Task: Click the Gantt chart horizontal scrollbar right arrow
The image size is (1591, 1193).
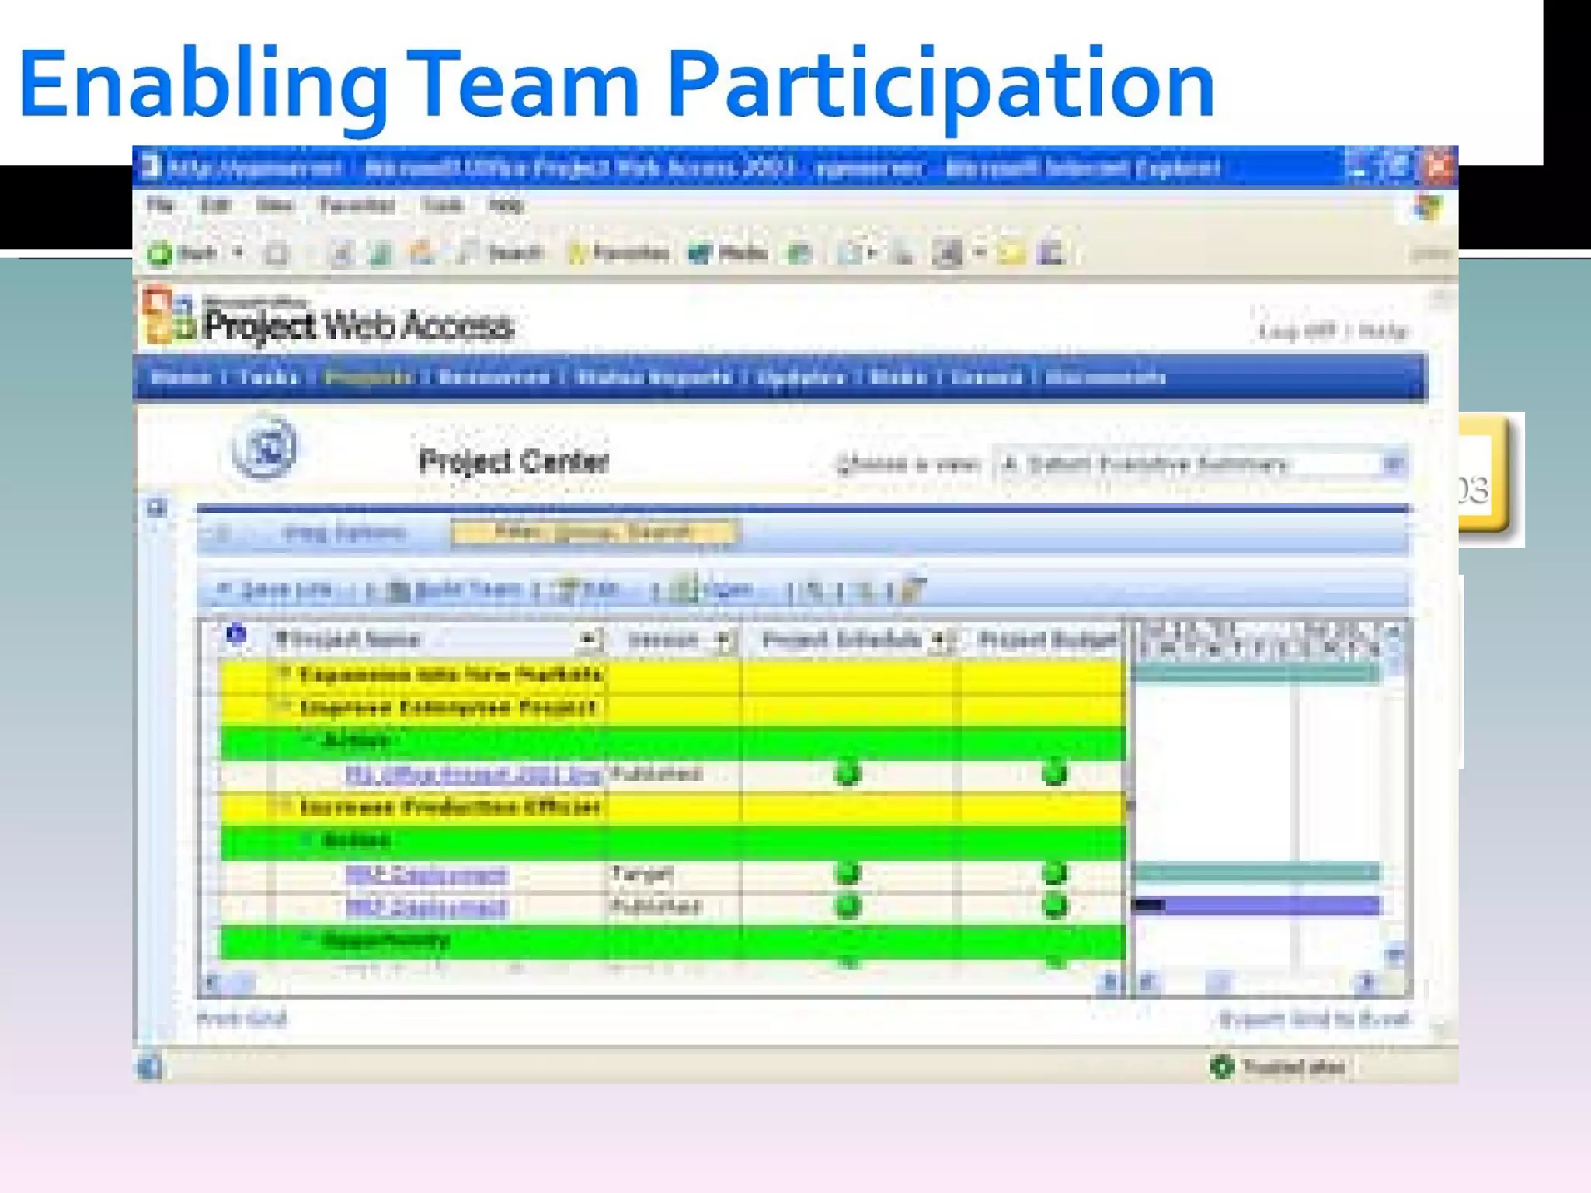Action: (x=1366, y=983)
